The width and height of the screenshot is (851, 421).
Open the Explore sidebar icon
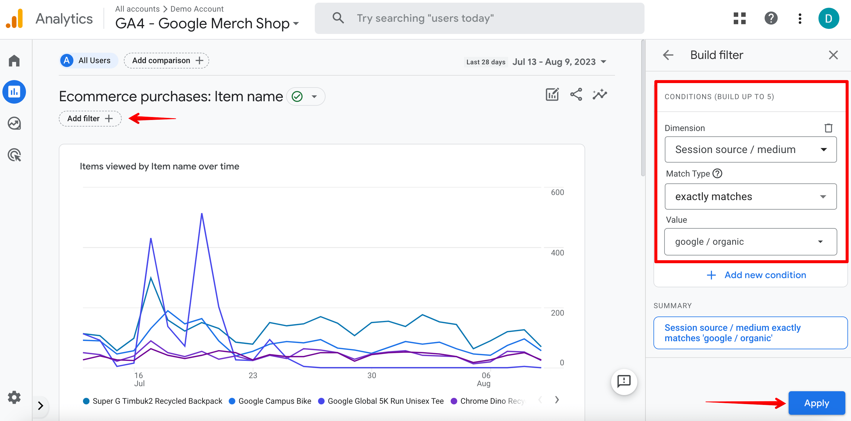14,123
